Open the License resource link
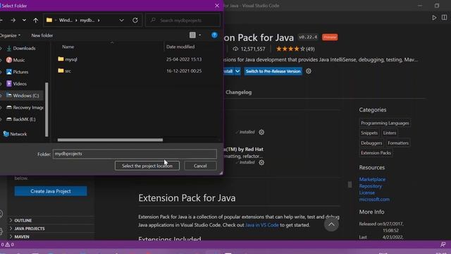The width and height of the screenshot is (451, 254). tap(366, 193)
